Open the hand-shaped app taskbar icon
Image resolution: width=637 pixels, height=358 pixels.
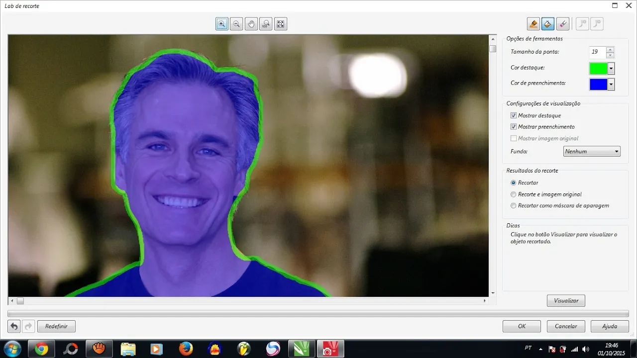click(99, 349)
